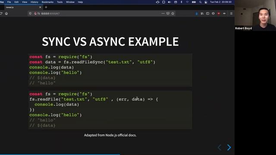
Task: Click the toolbar extension icon beside the hamburger menu
Action: tap(224, 13)
